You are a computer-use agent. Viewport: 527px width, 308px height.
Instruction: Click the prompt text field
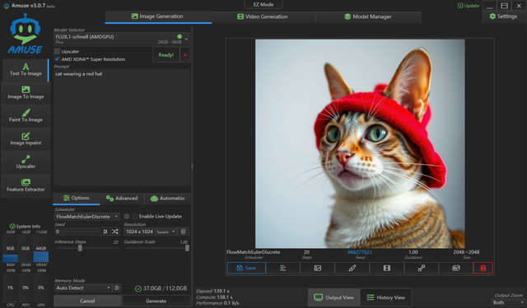point(122,127)
